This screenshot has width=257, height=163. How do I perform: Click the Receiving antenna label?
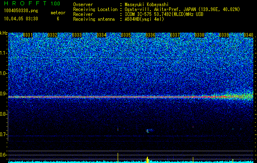click(94, 19)
